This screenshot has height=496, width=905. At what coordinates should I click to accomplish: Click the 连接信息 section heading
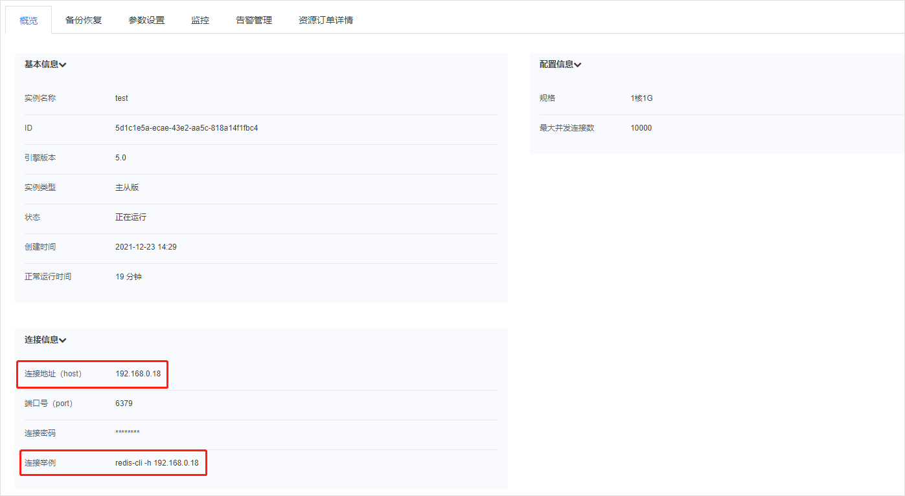point(41,340)
